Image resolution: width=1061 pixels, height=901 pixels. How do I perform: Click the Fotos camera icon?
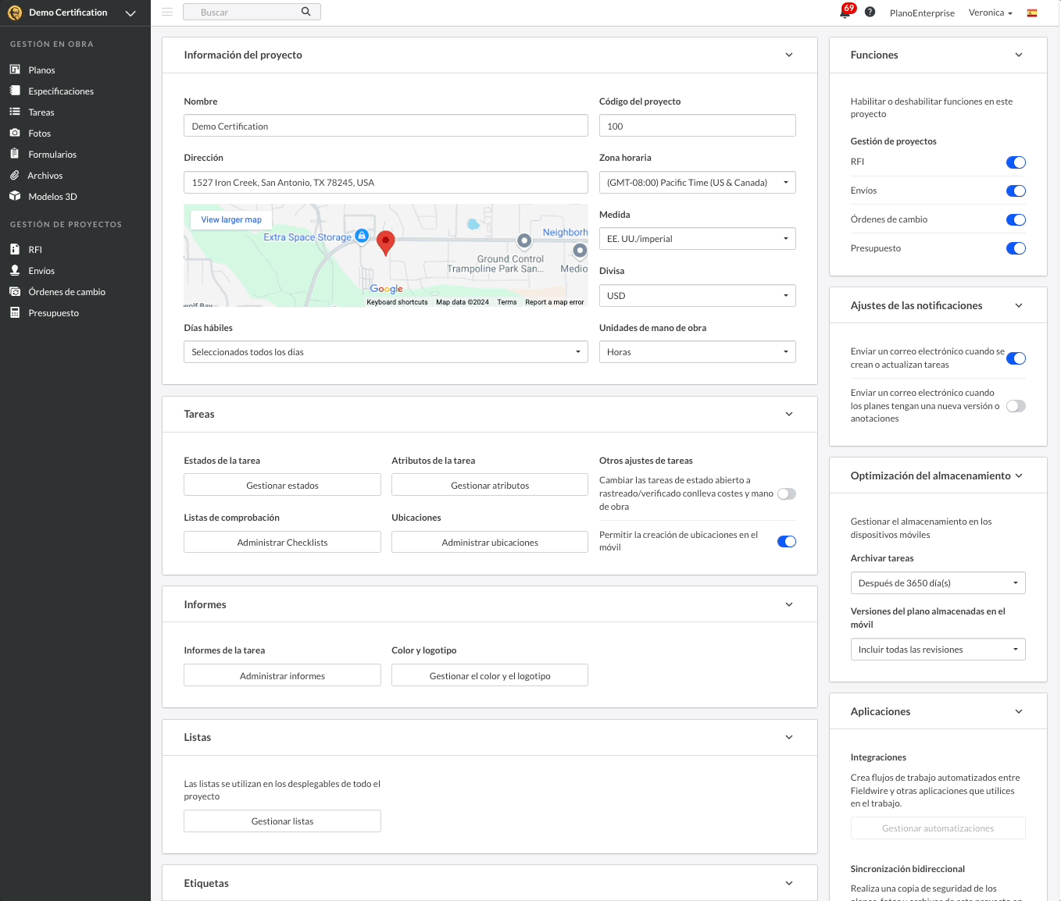[15, 133]
